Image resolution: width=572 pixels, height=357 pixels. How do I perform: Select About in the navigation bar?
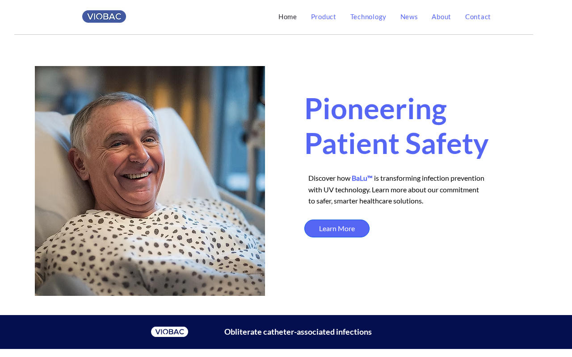pyautogui.click(x=441, y=17)
